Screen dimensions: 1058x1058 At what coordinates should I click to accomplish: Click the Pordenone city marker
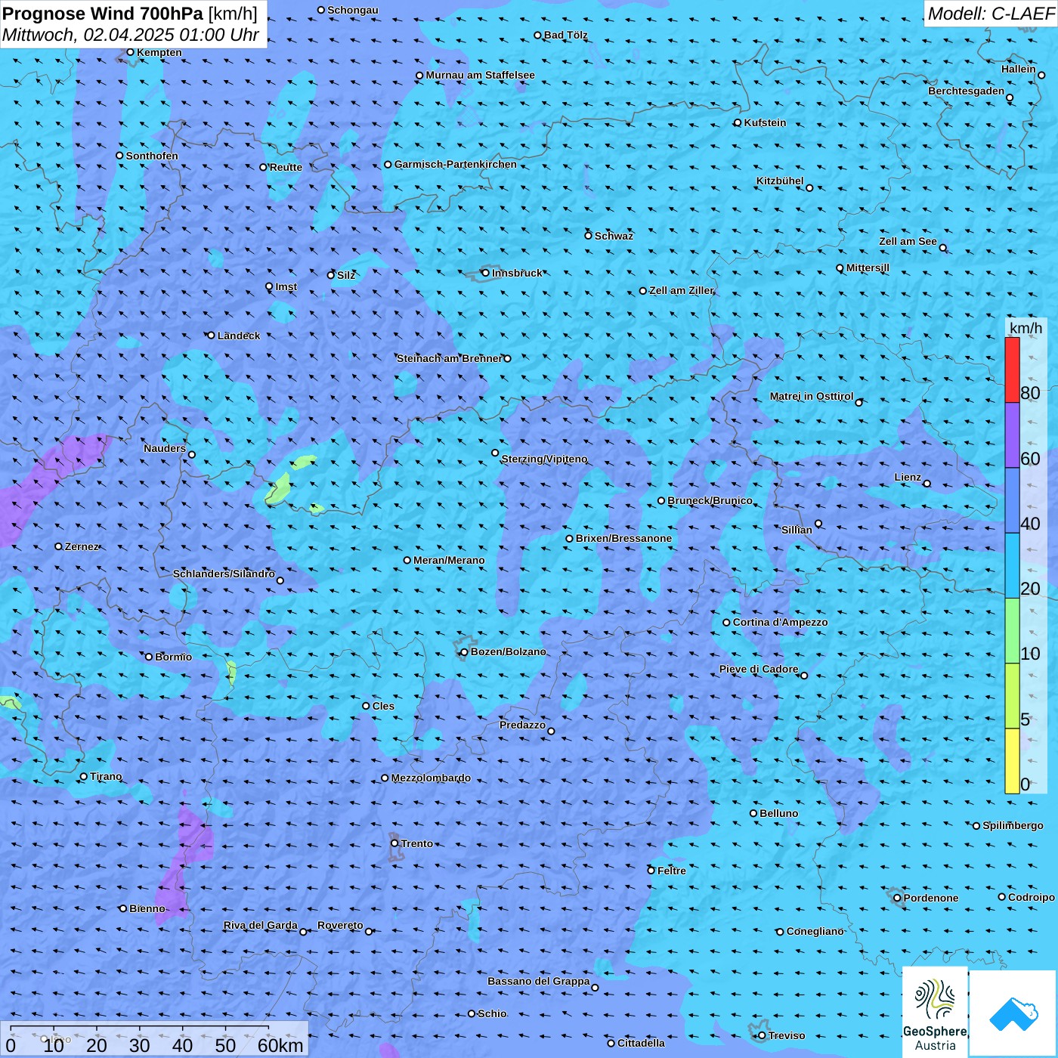[897, 898]
